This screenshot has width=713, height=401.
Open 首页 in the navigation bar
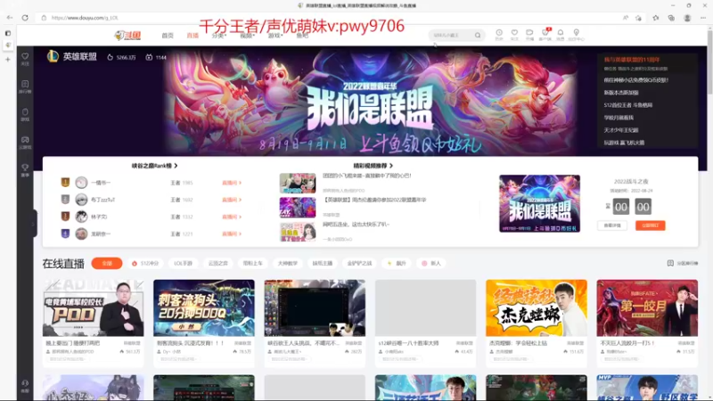coord(168,36)
